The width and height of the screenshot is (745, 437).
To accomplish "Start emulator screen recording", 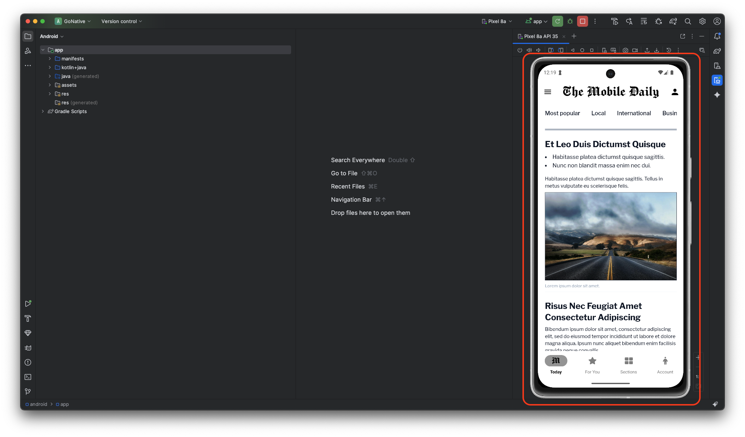I will [x=635, y=50].
